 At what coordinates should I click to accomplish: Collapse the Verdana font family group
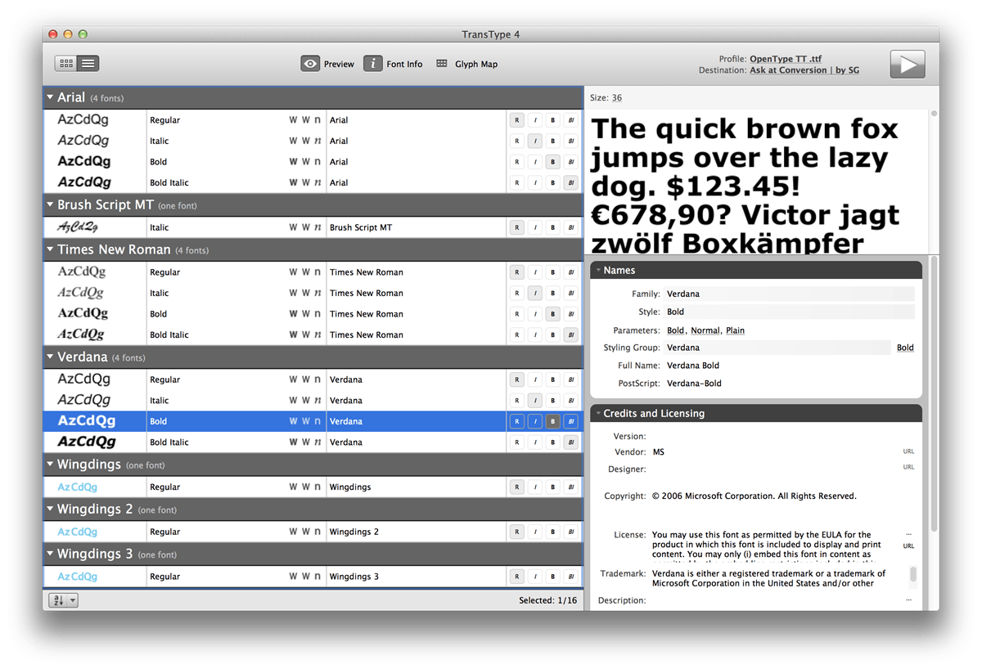[50, 357]
